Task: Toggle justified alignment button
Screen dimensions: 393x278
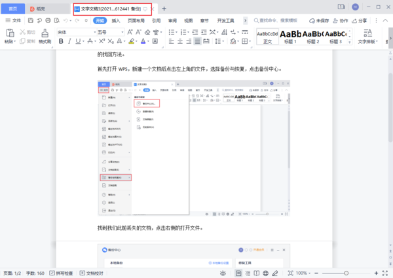Action: click(x=198, y=41)
